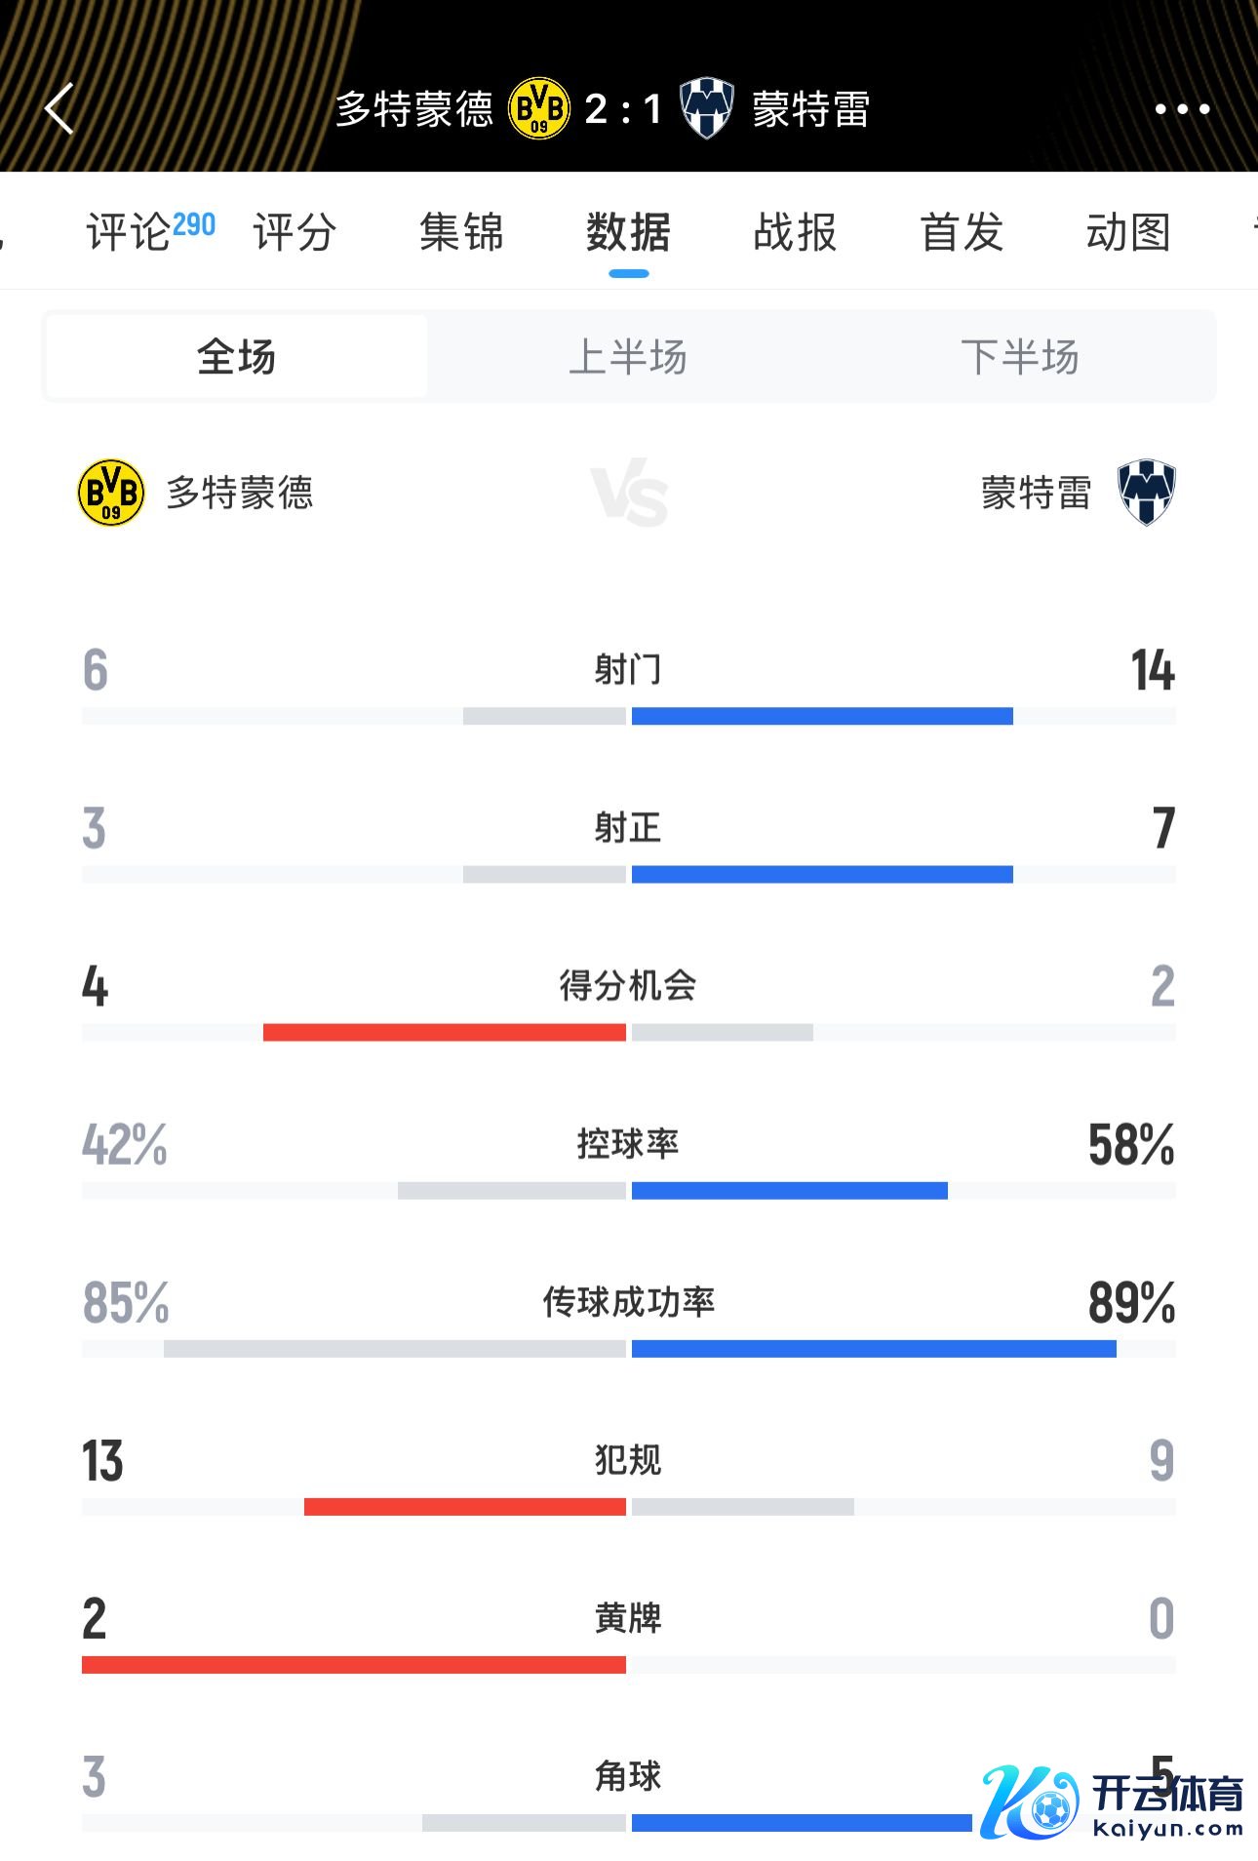The image size is (1258, 1861).
Task: Tap the 2 : 1 match score
Action: pos(623,109)
